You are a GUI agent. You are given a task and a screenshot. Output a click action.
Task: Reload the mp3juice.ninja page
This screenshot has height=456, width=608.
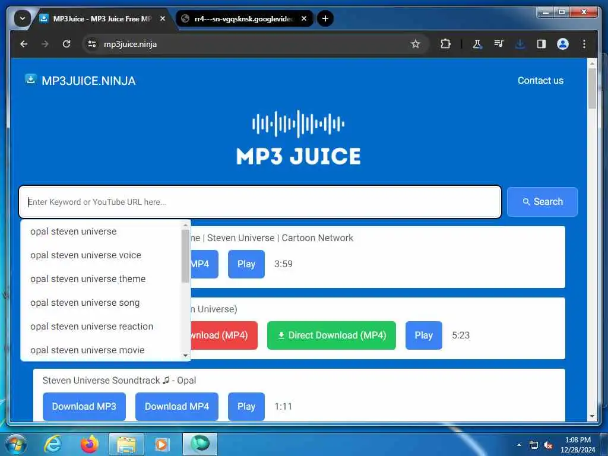point(66,44)
